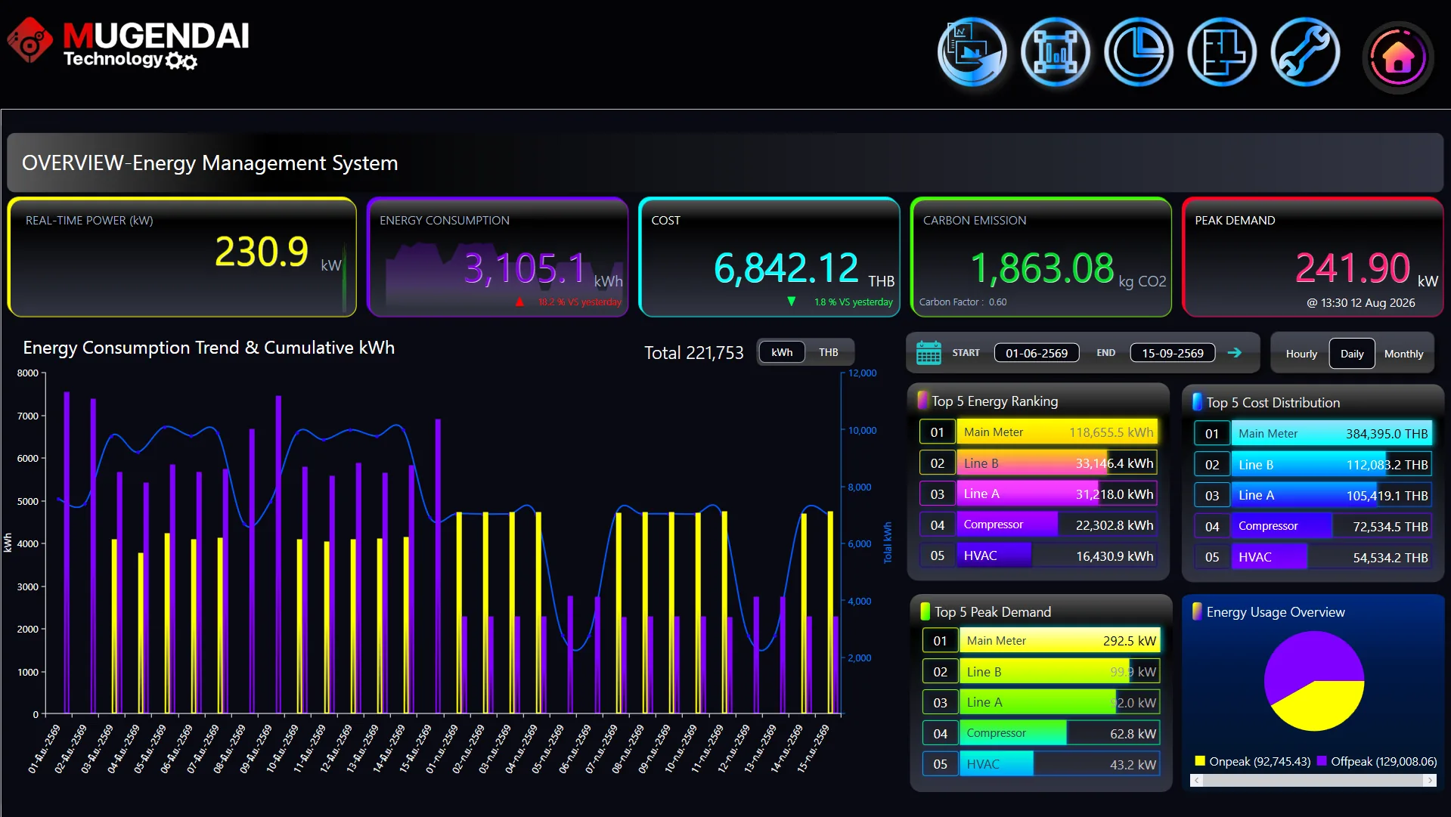1451x817 pixels.
Task: Edit the start date 01-06-2569
Action: pos(1037,353)
